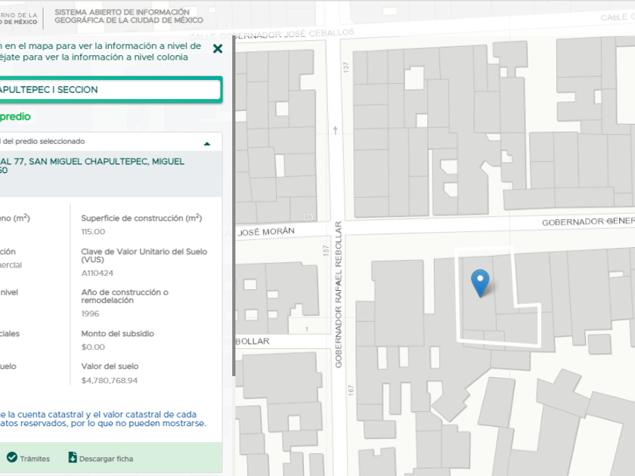The image size is (635, 476).
Task: Click the panel's vertical scrollbar
Action: pyautogui.click(x=234, y=206)
